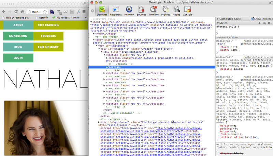Open the PRODUCTS page
Viewport: 273px width, 156px height.
pos(48,36)
